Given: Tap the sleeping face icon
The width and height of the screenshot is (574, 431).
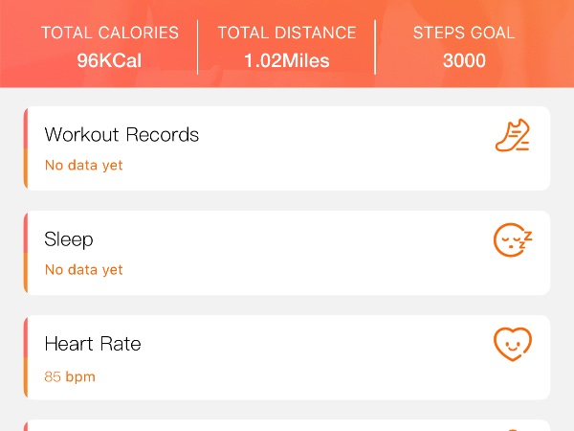Looking at the screenshot, I should click(513, 240).
